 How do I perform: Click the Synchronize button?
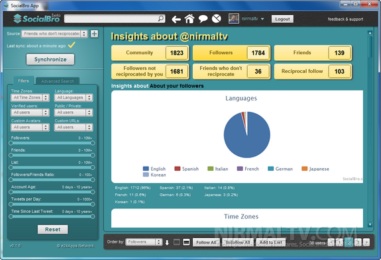point(50,60)
